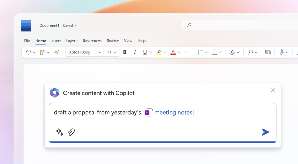
Task: Apply the red font color
Action: pos(173,52)
